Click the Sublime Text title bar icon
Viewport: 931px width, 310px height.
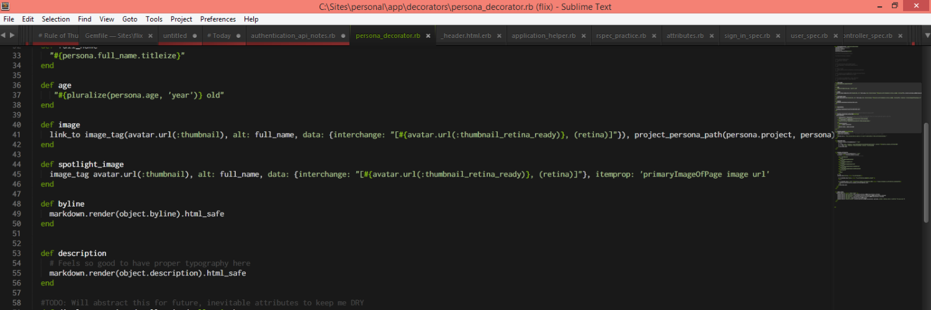(x=5, y=6)
